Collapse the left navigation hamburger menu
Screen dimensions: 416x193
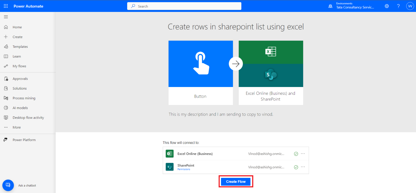point(6,17)
